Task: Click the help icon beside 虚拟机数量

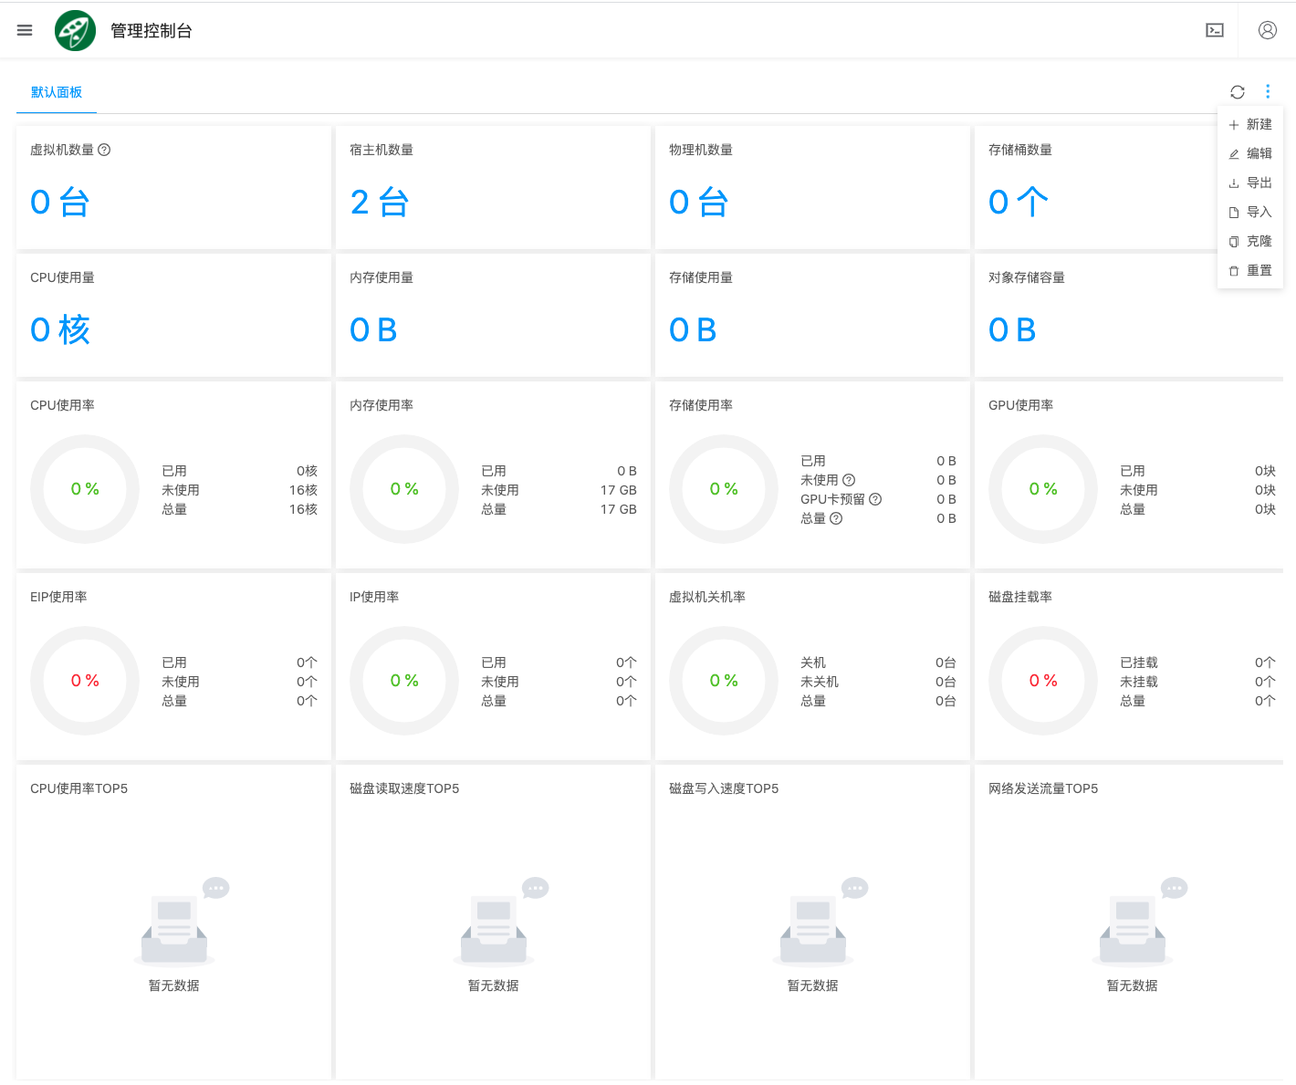Action: [x=104, y=150]
